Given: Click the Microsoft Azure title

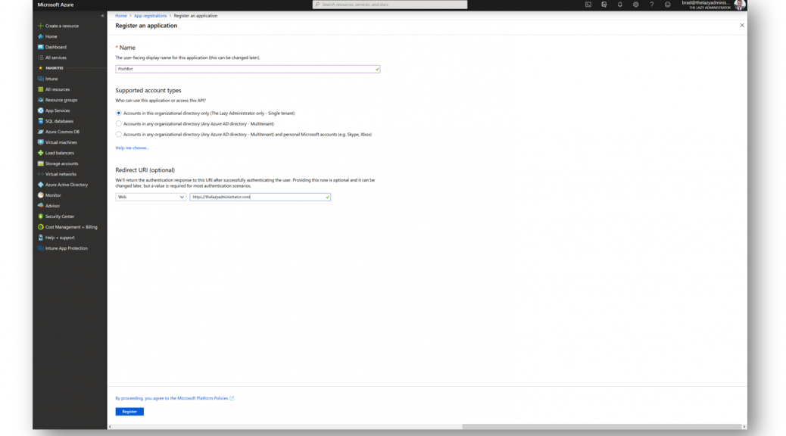Looking at the screenshot, I should tap(55, 5).
